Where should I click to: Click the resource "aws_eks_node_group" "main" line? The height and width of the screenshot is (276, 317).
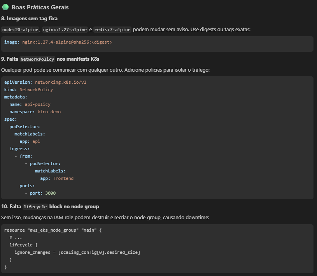coord(53,230)
